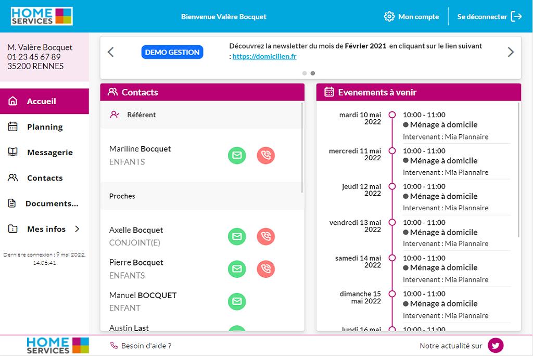The height and width of the screenshot is (356, 533).
Task: Click the Home Services logo in footer
Action: 58,346
